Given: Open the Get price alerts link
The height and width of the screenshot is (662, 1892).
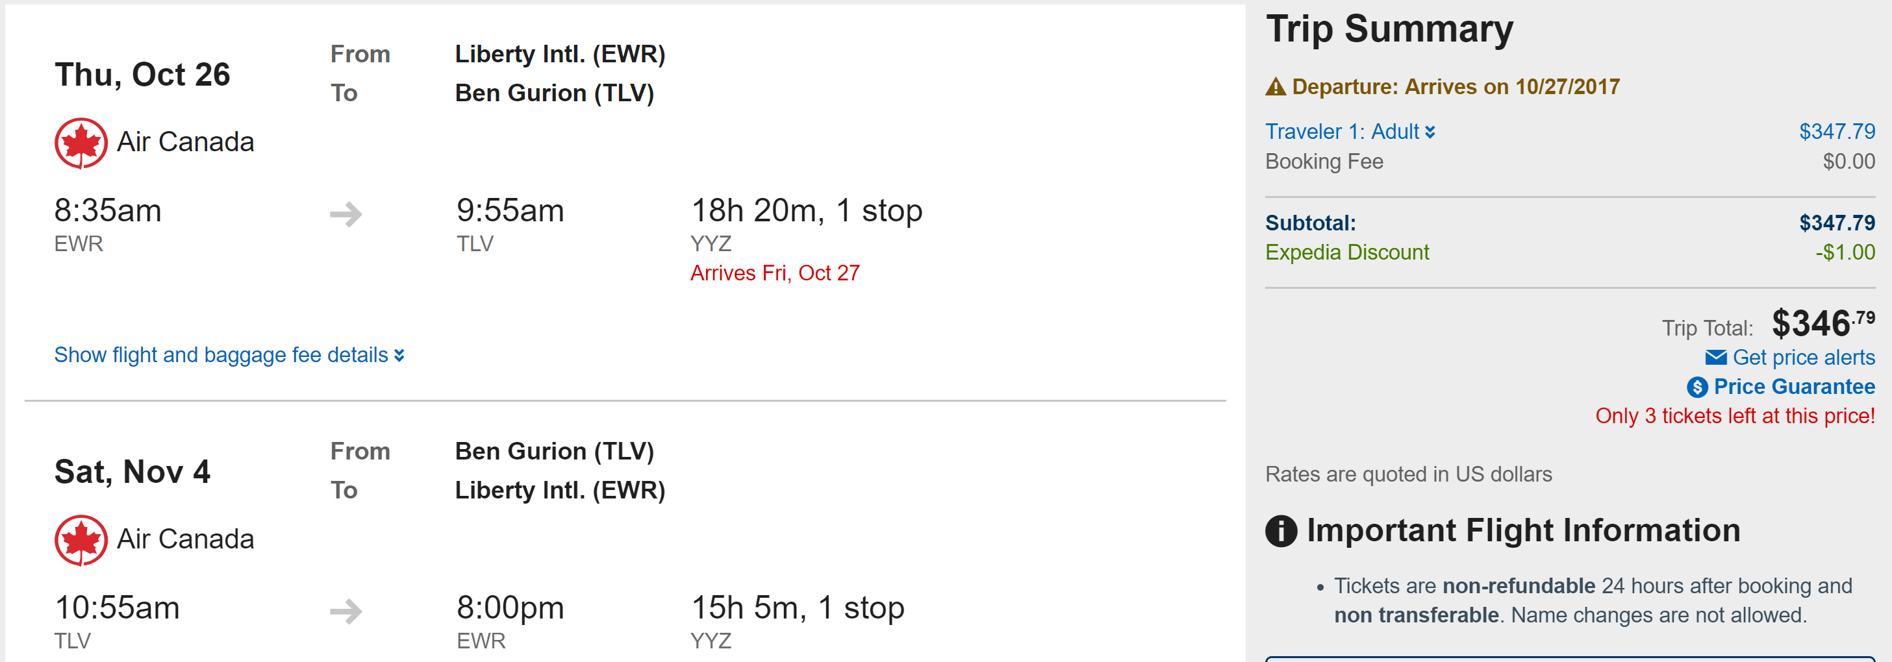Looking at the screenshot, I should 1803,358.
